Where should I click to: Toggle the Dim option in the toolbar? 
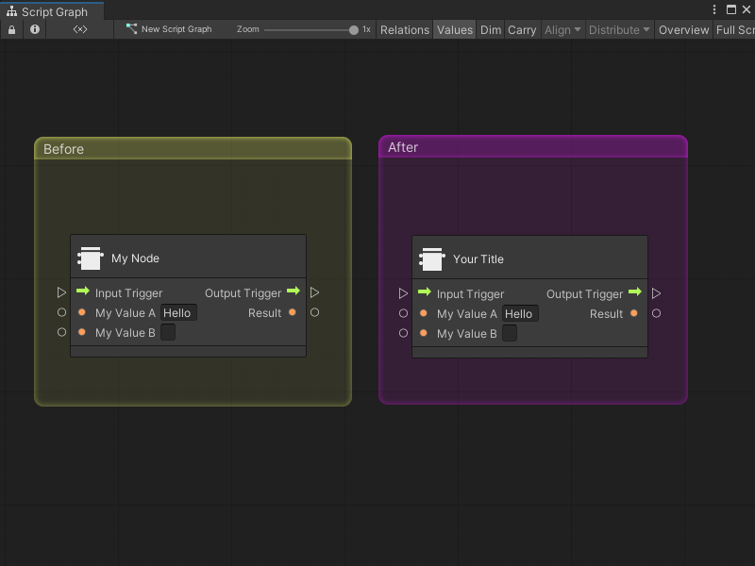click(491, 30)
